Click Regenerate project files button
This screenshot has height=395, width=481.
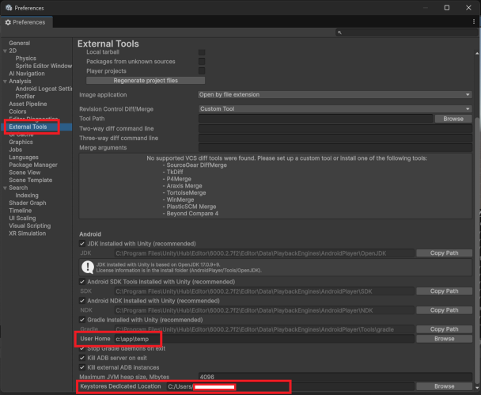pyautogui.click(x=146, y=80)
